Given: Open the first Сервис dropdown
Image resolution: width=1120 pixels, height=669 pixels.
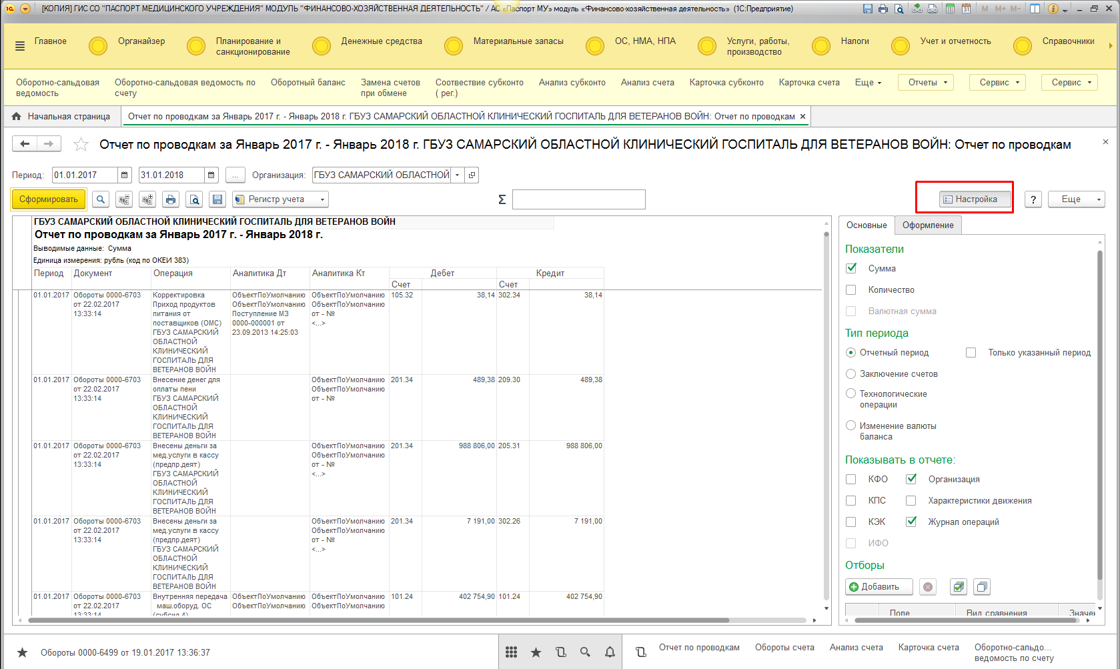Looking at the screenshot, I should point(998,83).
